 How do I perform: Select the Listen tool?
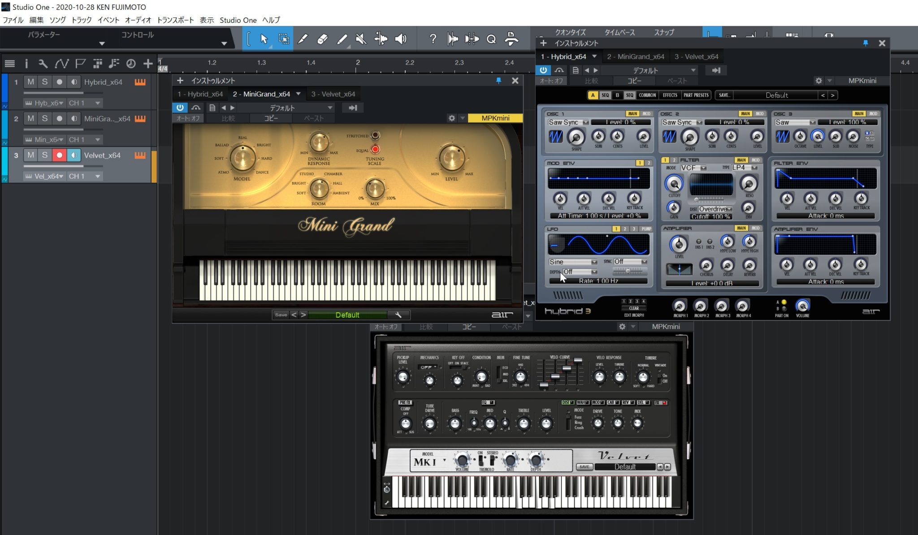pos(400,39)
